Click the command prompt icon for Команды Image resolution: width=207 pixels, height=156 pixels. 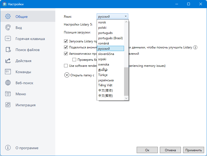(8, 72)
